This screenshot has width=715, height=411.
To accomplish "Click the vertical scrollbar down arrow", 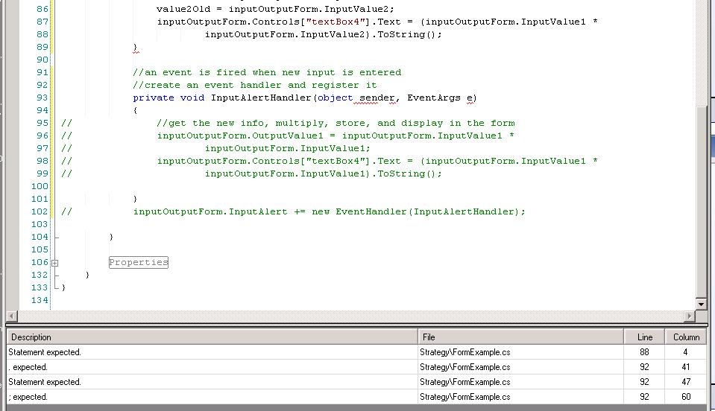I will click(701, 304).
